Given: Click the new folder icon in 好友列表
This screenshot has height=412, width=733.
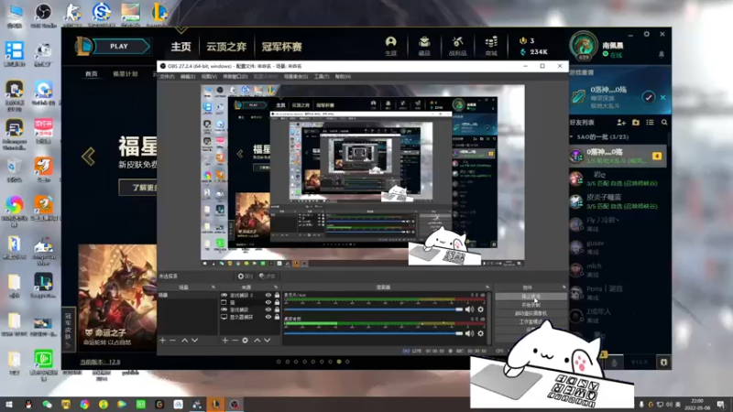Looking at the screenshot, I should pos(636,123).
